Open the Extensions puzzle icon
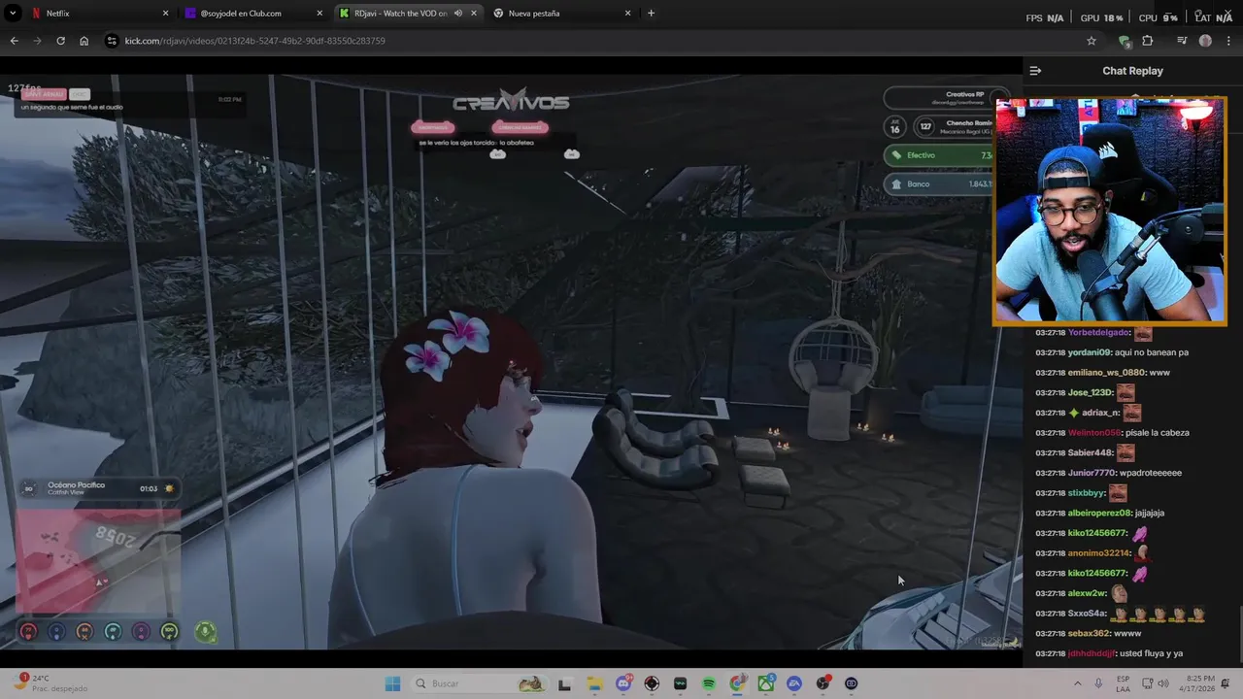This screenshot has height=699, width=1243. tap(1147, 41)
